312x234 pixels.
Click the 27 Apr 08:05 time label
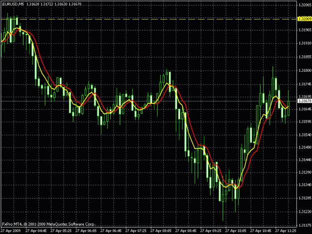point(161,231)
